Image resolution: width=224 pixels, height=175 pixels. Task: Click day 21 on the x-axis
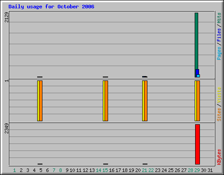(144, 170)
